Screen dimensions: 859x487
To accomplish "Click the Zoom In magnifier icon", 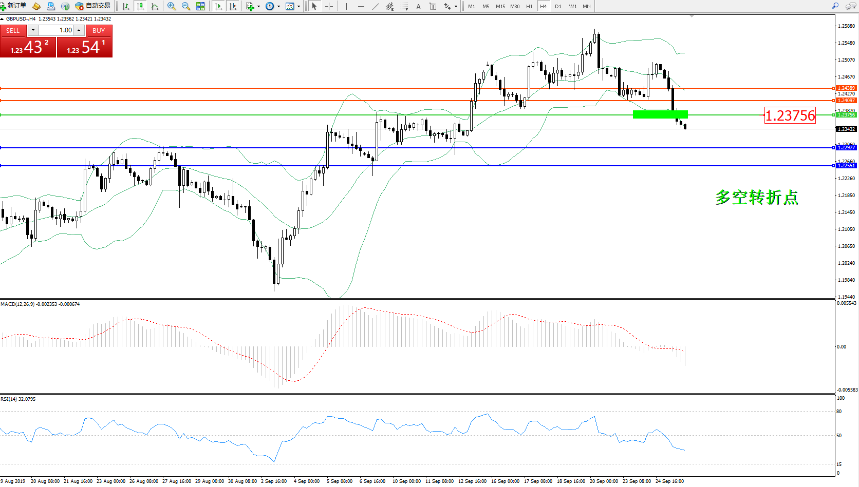I will click(x=172, y=6).
